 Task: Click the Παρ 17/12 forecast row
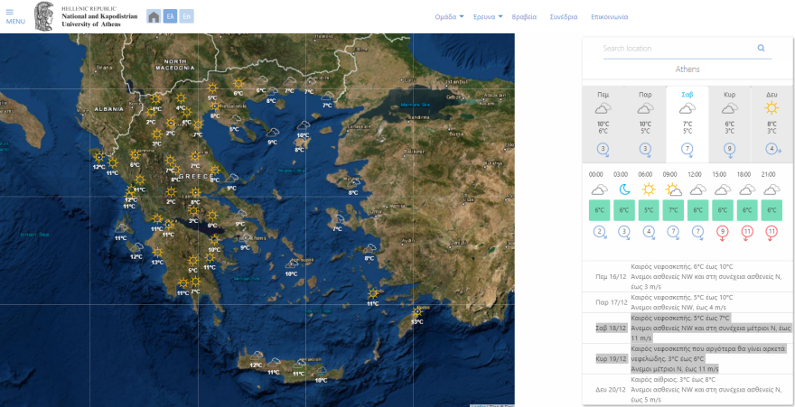(687, 302)
